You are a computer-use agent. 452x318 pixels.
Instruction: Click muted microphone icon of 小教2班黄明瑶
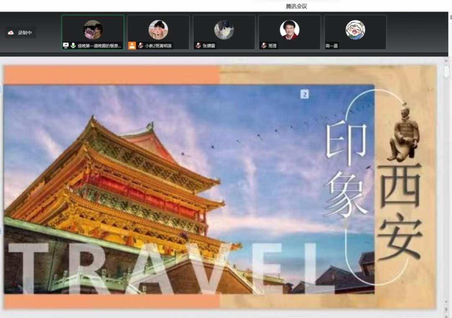coord(141,46)
